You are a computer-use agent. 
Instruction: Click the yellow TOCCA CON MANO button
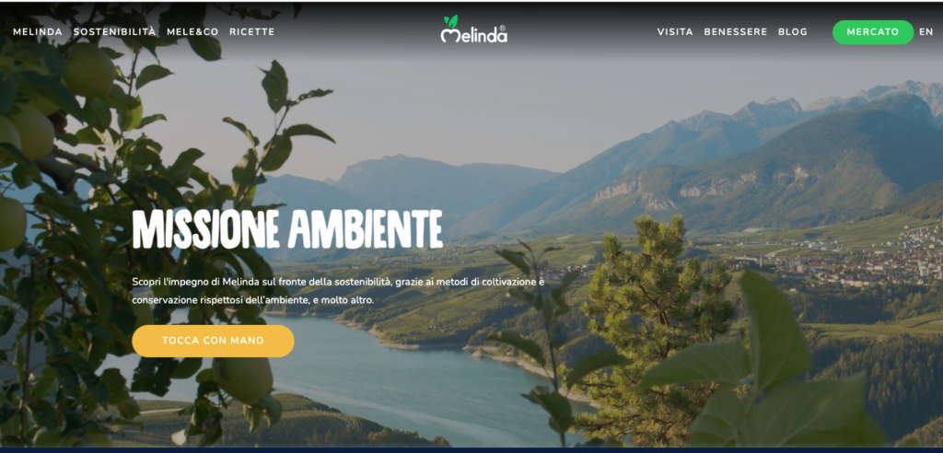point(213,341)
